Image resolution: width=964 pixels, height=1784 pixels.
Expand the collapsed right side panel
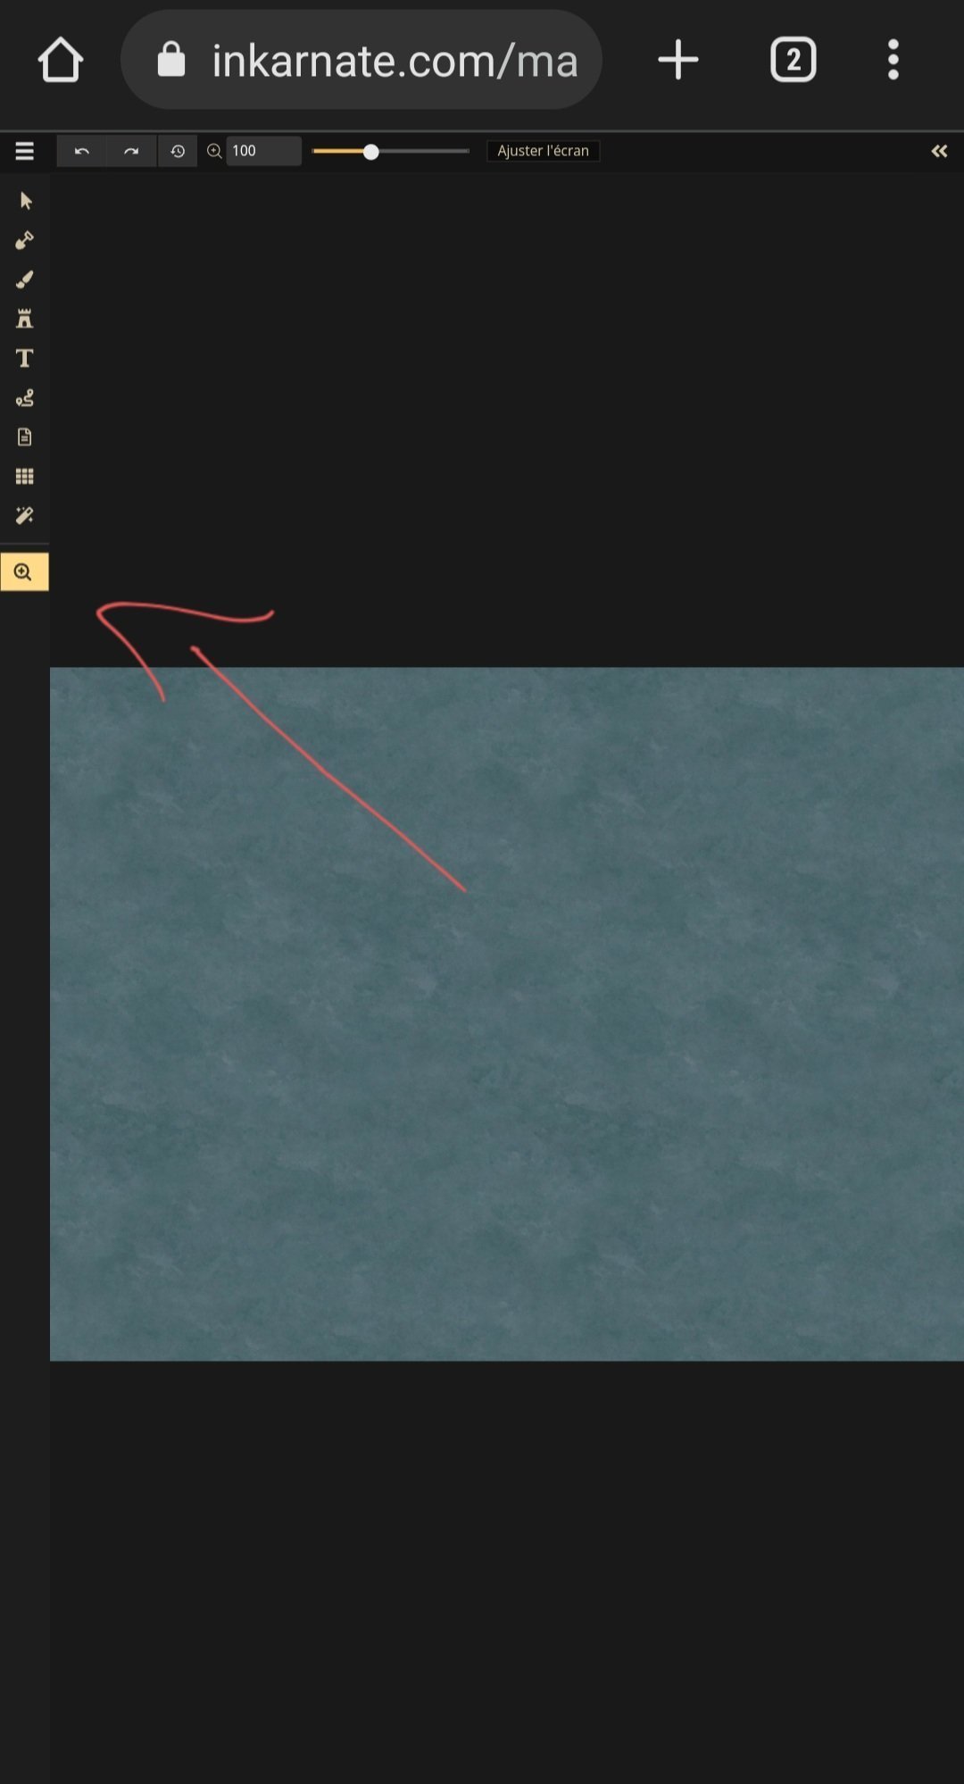pos(939,151)
